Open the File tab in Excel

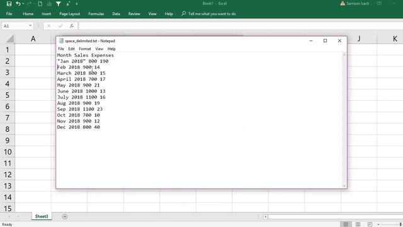click(9, 14)
